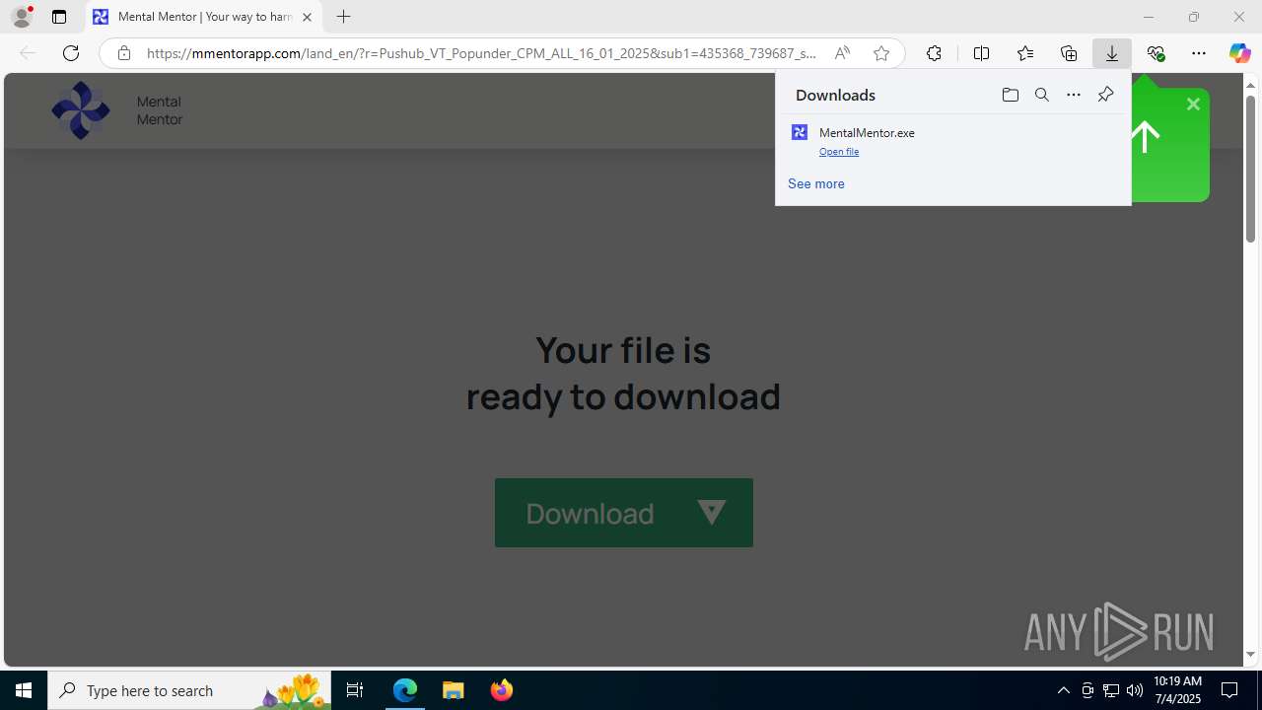1262x710 pixels.
Task: Open Collections icon
Action: click(x=1069, y=53)
